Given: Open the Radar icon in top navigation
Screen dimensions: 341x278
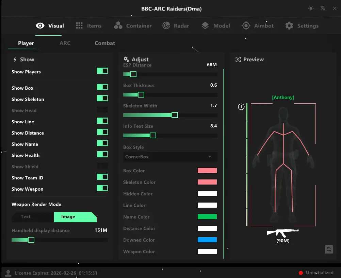Looking at the screenshot, I should [x=166, y=25].
